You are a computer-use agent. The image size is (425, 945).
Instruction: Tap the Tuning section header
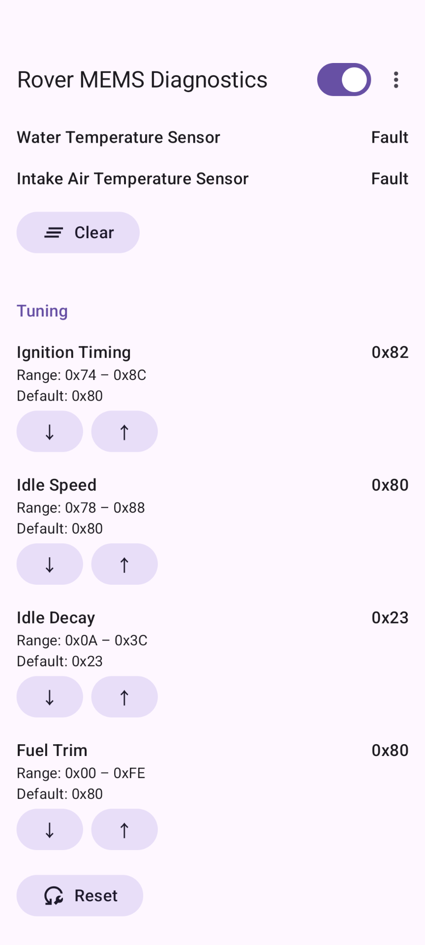[x=42, y=311]
